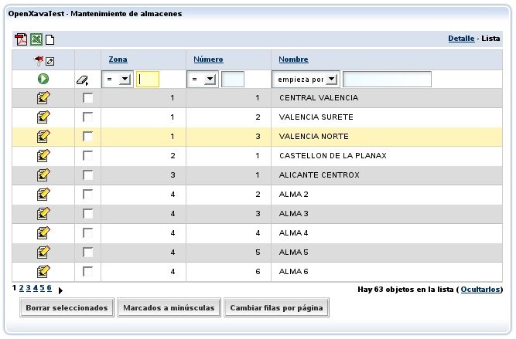
Task: Export the list to PDF
Action: click(x=21, y=40)
